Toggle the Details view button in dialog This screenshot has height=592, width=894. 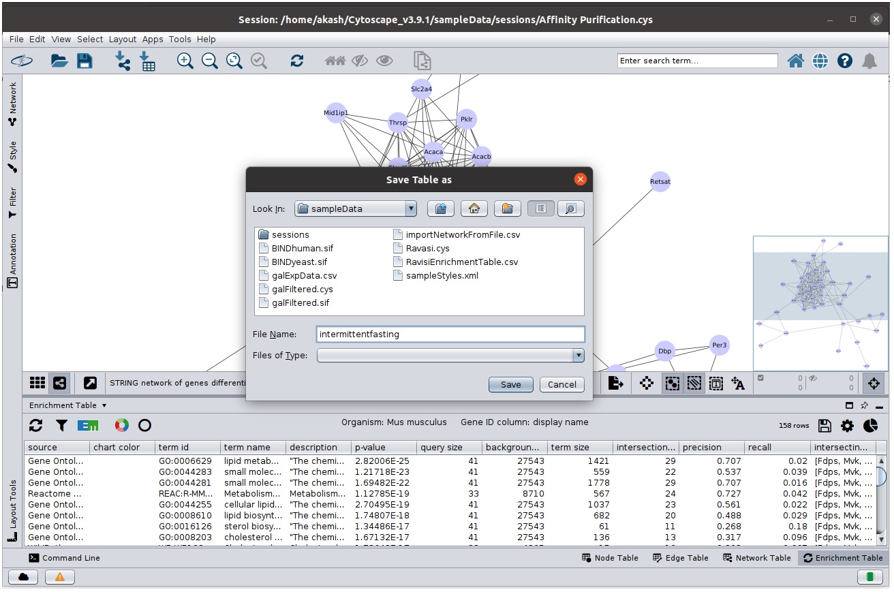[x=571, y=209]
